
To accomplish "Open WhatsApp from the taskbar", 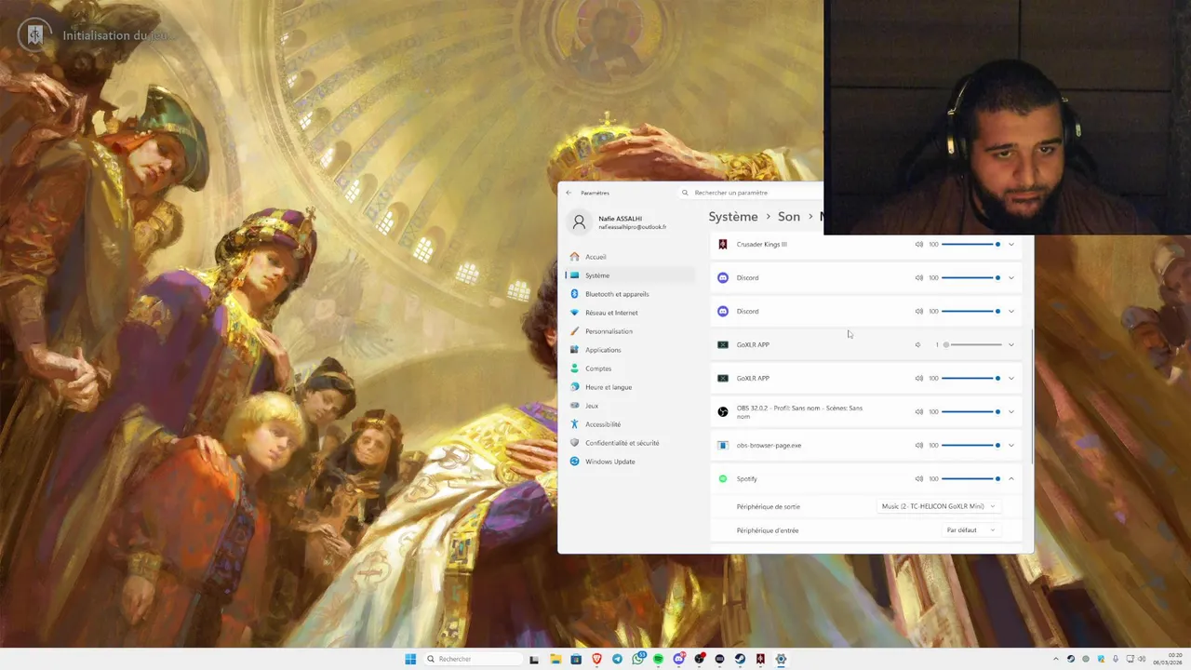I will 638,659.
